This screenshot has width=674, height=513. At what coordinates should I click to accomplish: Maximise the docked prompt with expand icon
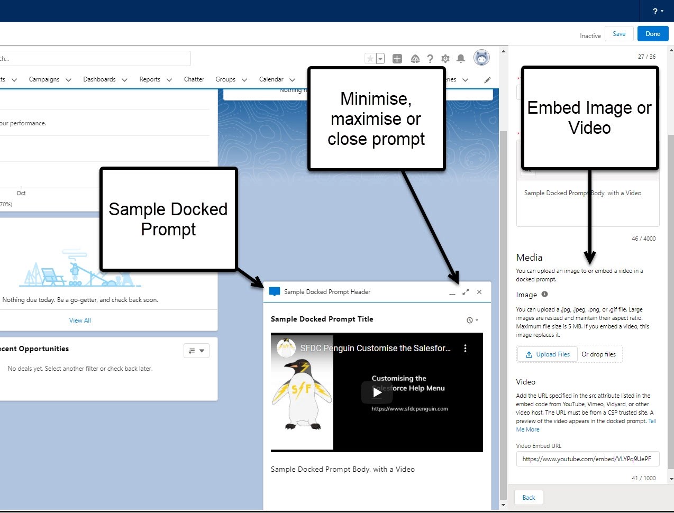click(466, 292)
